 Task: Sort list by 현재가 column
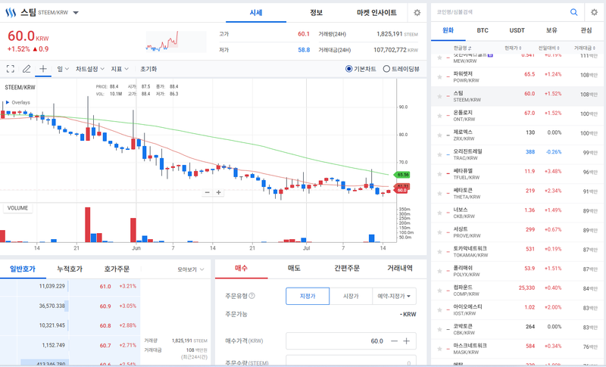point(513,48)
